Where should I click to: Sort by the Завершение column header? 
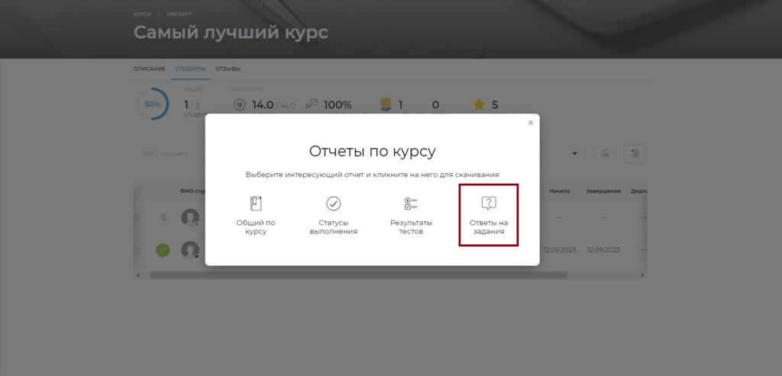point(603,191)
